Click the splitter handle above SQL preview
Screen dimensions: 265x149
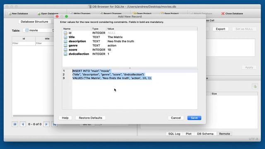130,68
